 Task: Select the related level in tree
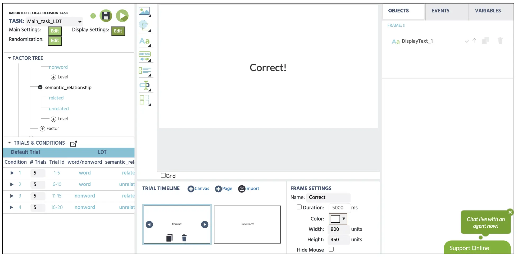click(56, 98)
